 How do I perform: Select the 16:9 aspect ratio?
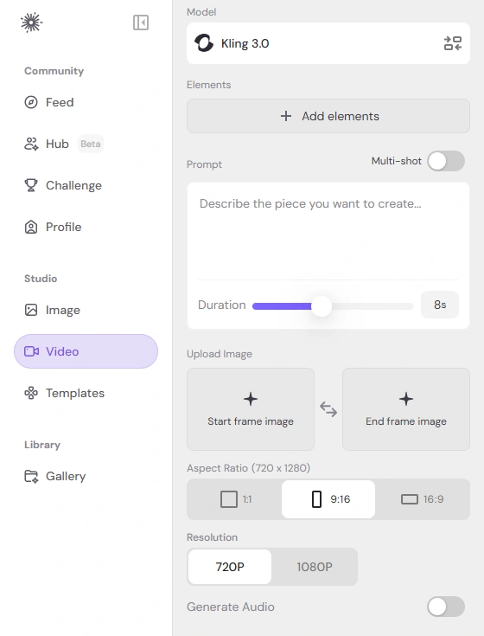point(422,499)
